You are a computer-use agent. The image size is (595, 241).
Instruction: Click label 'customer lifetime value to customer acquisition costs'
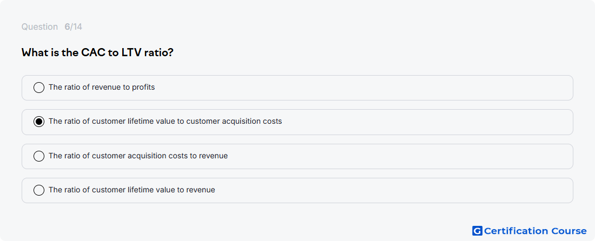pos(187,121)
